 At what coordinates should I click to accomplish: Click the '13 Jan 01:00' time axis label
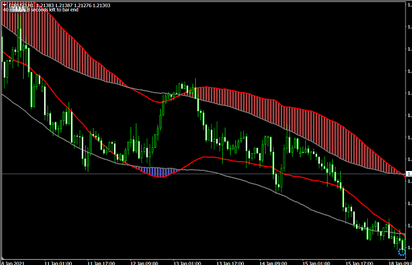(187, 263)
